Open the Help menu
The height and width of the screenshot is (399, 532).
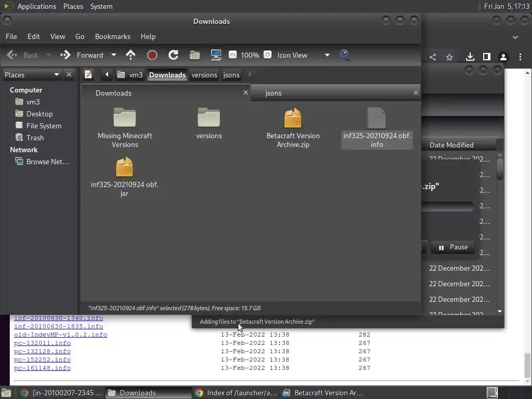tap(148, 36)
